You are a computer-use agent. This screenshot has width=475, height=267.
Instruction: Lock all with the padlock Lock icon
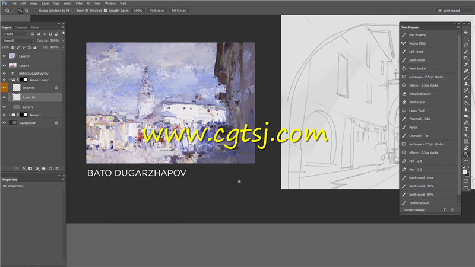(x=35, y=47)
